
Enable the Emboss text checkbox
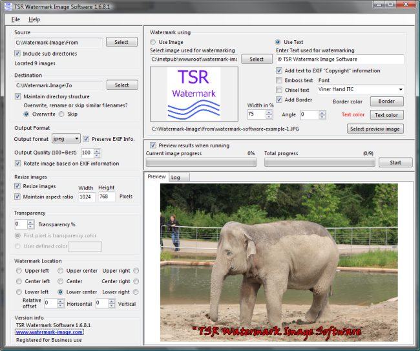(279, 80)
